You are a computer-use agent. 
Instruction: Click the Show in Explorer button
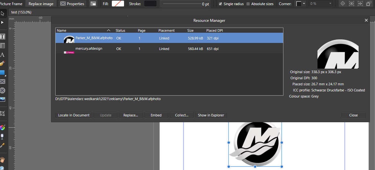211,115
